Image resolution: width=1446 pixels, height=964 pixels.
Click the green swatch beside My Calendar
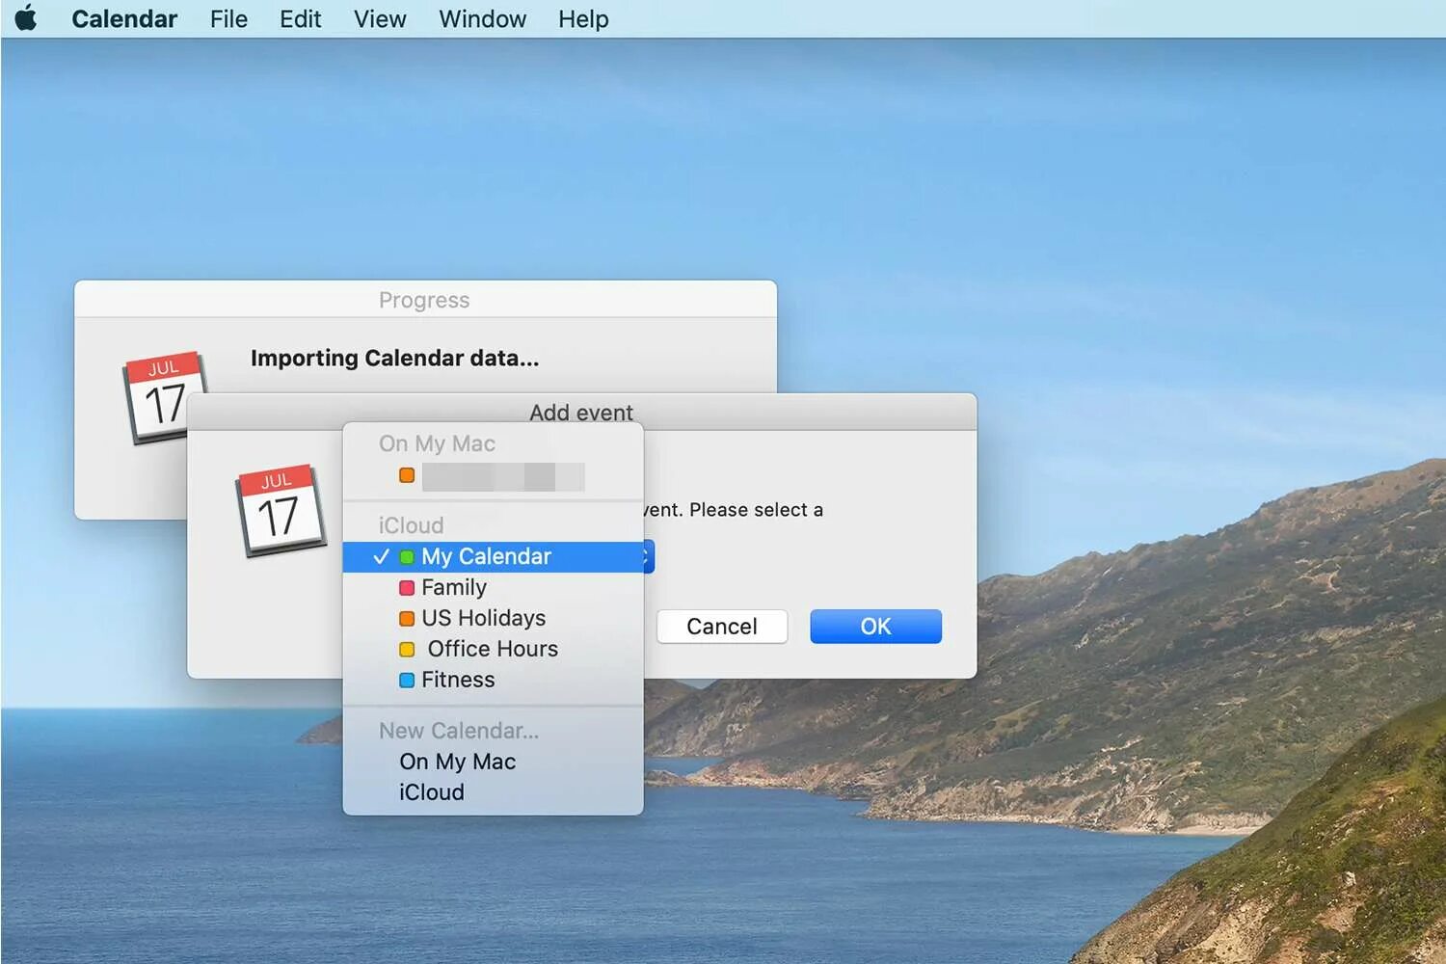pyautogui.click(x=406, y=556)
